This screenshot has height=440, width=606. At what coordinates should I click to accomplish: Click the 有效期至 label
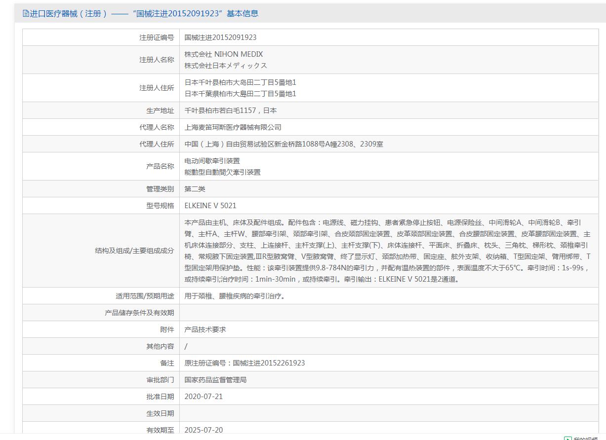tap(160, 430)
